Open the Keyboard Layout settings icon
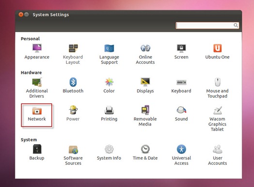This screenshot has height=187, width=254. tap(73, 48)
